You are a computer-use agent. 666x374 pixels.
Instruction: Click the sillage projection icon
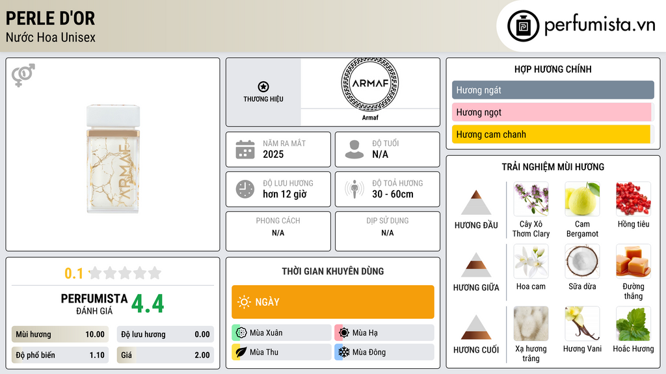coord(354,189)
